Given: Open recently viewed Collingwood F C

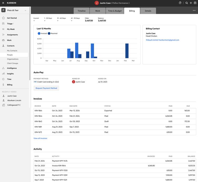Looking at the screenshot, I should pyautogui.click(x=14, y=105).
